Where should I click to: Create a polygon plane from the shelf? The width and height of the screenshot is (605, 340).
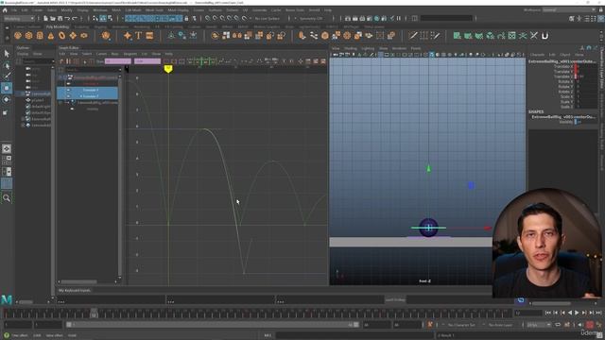point(73,36)
